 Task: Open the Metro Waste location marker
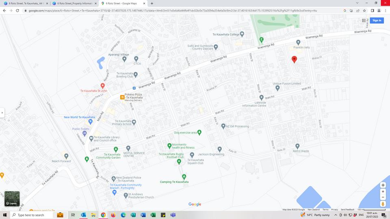[297, 146]
